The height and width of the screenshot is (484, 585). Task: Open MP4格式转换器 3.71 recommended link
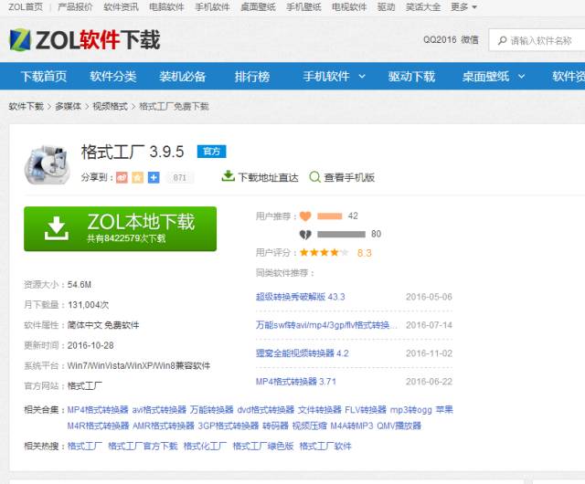coord(296,382)
